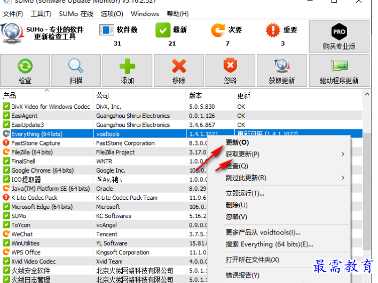Click the green plus 添加 icon

pyautogui.click(x=127, y=66)
